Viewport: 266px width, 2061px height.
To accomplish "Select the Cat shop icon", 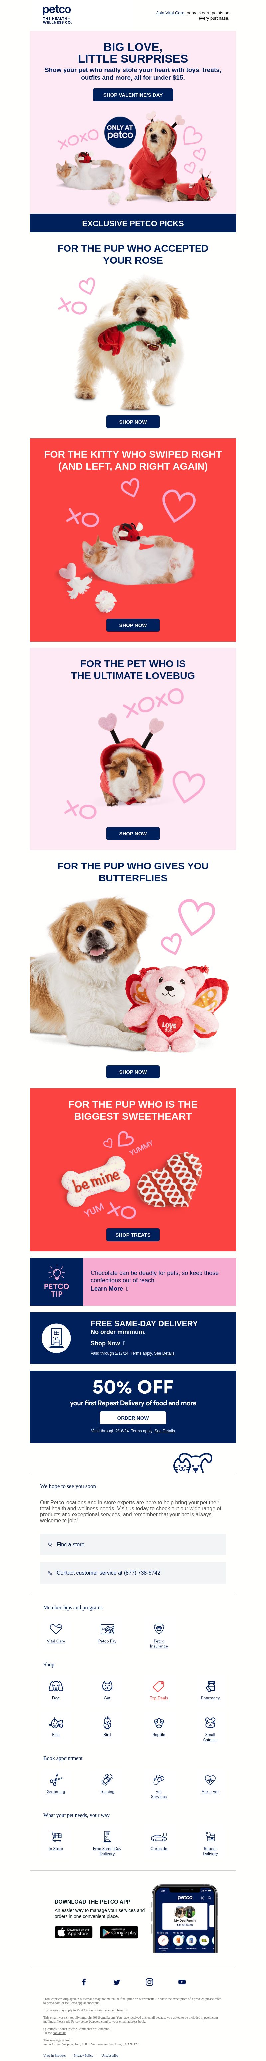I will pos(107,1685).
